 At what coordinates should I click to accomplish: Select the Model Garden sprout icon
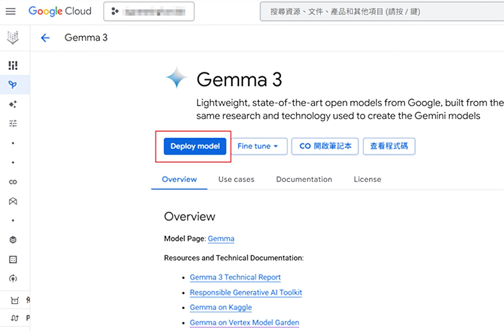[x=13, y=85]
